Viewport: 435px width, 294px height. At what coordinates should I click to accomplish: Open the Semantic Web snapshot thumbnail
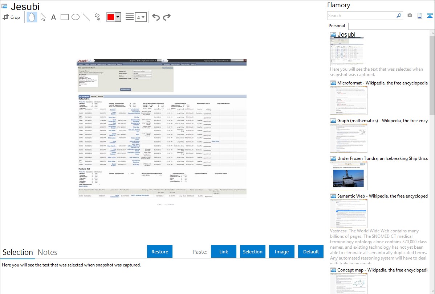pyautogui.click(x=349, y=214)
